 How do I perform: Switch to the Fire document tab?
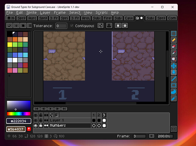point(107,18)
